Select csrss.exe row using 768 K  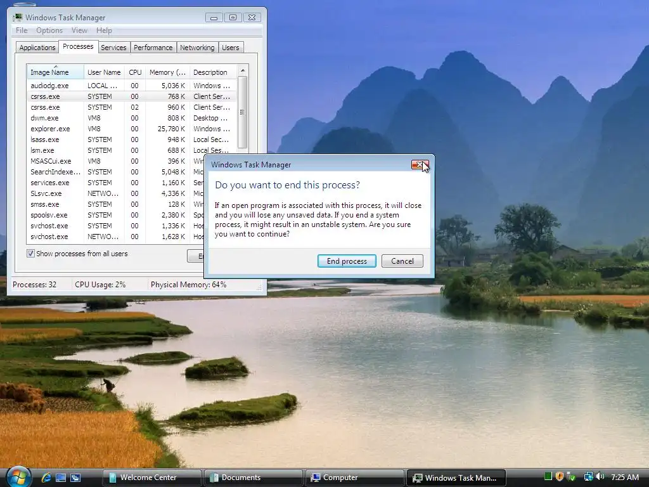[x=132, y=96]
